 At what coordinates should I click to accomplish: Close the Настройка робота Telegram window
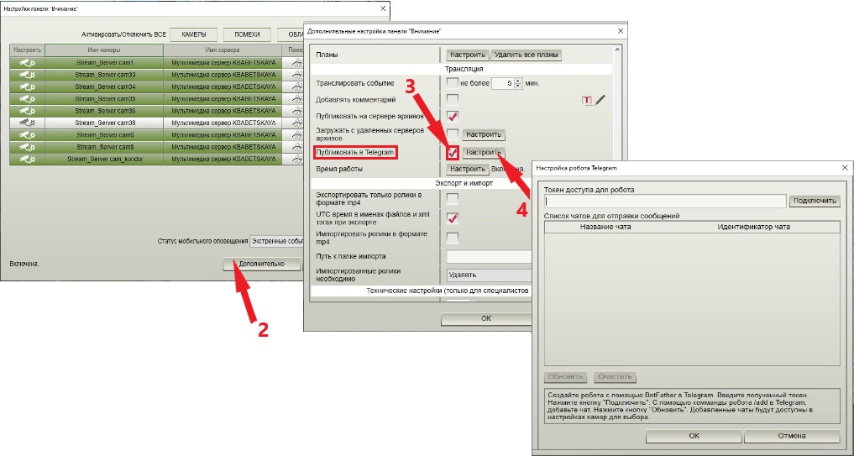pyautogui.click(x=845, y=168)
